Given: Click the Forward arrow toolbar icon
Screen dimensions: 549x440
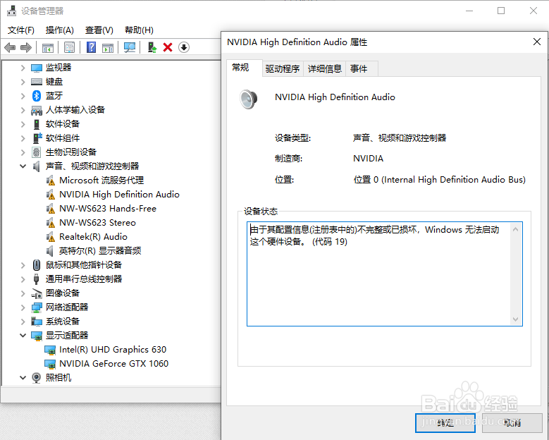Looking at the screenshot, I should tap(26, 47).
